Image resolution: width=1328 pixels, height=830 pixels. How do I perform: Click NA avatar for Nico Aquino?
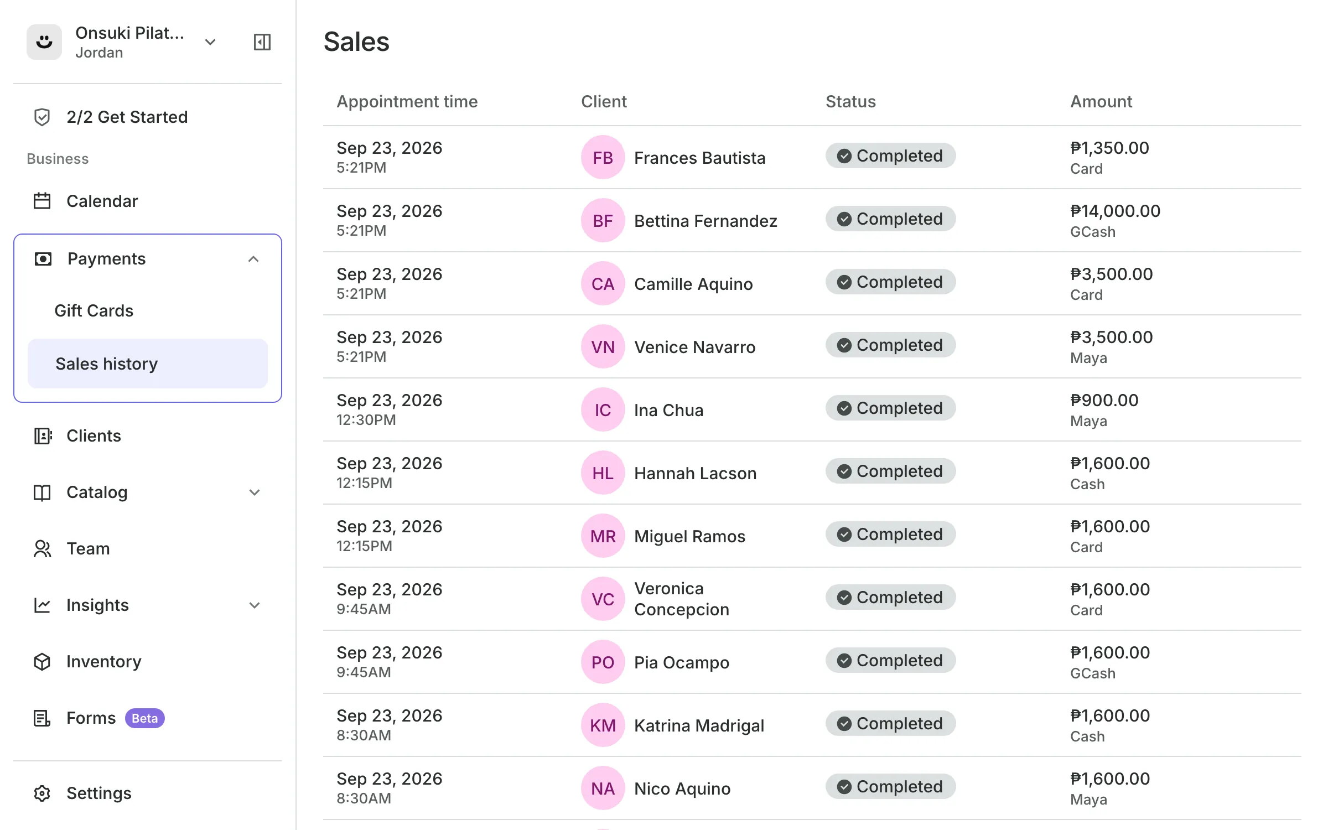coord(603,788)
